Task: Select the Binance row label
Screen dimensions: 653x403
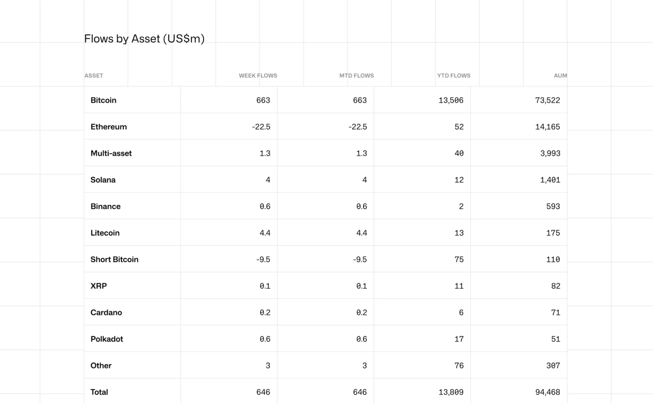Action: [105, 207]
